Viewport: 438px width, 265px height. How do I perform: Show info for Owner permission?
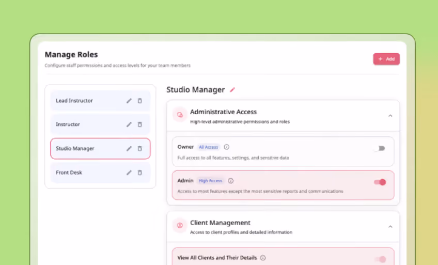227,147
